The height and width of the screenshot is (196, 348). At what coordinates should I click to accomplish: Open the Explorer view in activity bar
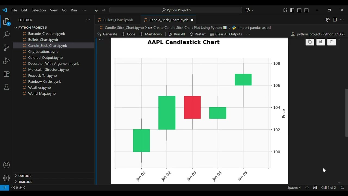tap(7, 22)
